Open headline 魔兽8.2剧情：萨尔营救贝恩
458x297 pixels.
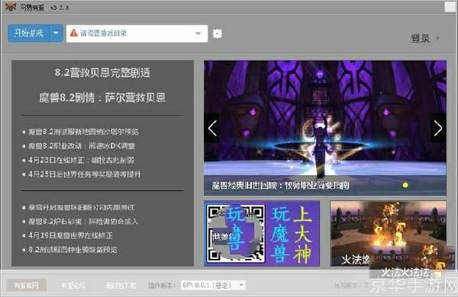102,97
